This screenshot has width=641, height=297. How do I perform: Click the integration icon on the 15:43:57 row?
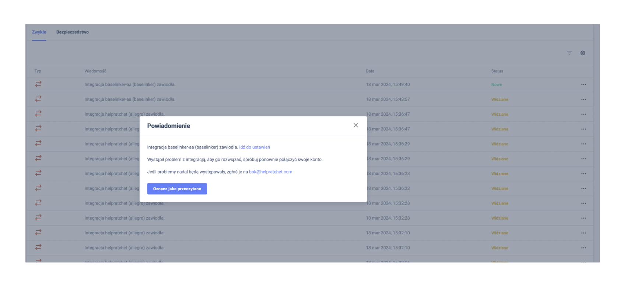pos(38,99)
